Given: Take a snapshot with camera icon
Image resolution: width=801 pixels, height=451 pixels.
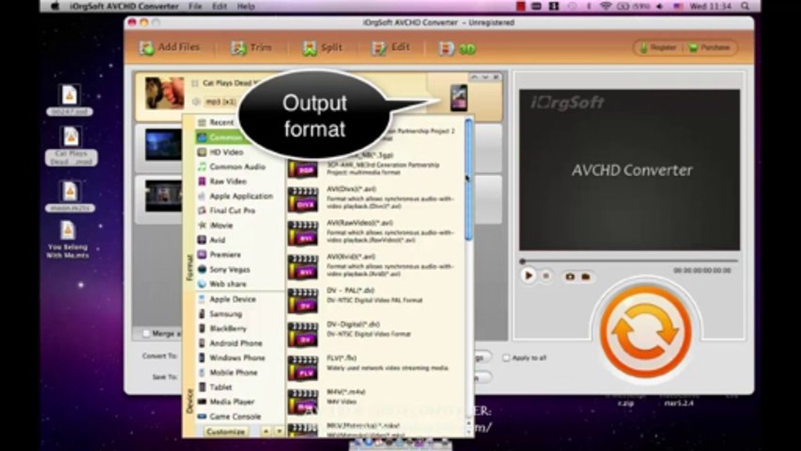Looking at the screenshot, I should (x=570, y=276).
